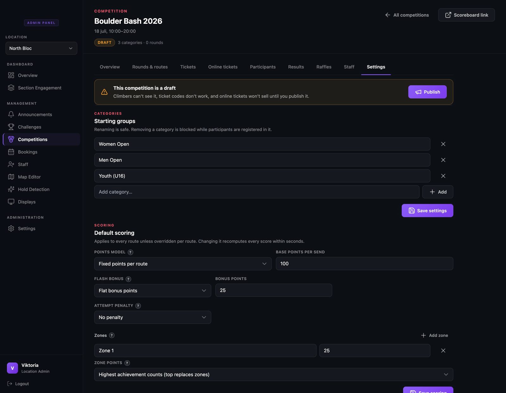506x393 pixels.
Task: Launch Map Editor from sidebar
Action: 41,177
